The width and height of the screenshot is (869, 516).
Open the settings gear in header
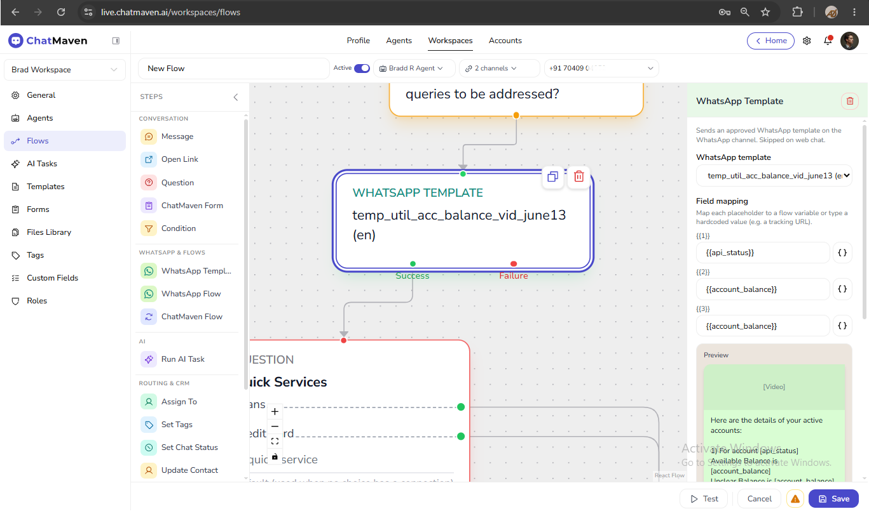pos(807,41)
